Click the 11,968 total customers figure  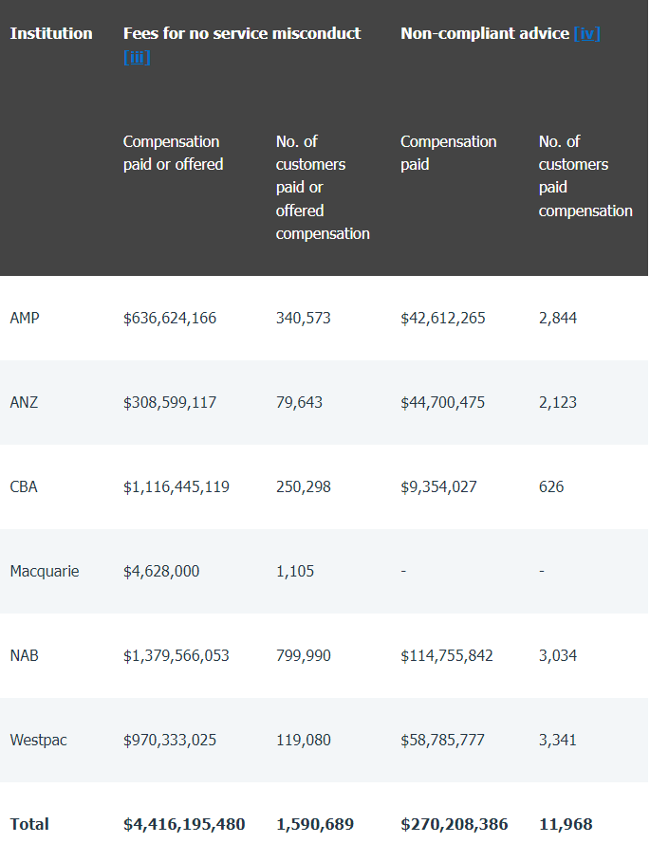[566, 825]
